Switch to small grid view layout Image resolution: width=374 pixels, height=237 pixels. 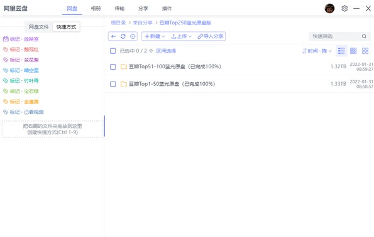pos(353,51)
